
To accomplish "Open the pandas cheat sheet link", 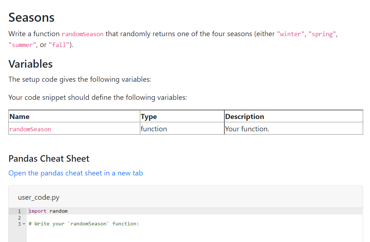I will 75,173.
